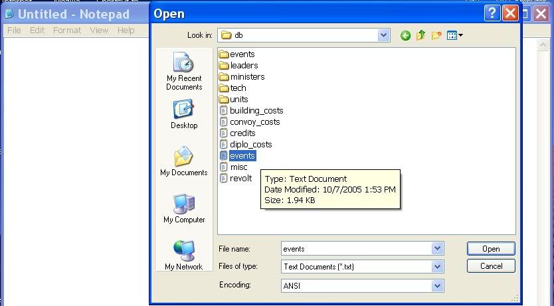This screenshot has height=306, width=554.
Task: Expand the Look in dropdown
Action: point(384,35)
